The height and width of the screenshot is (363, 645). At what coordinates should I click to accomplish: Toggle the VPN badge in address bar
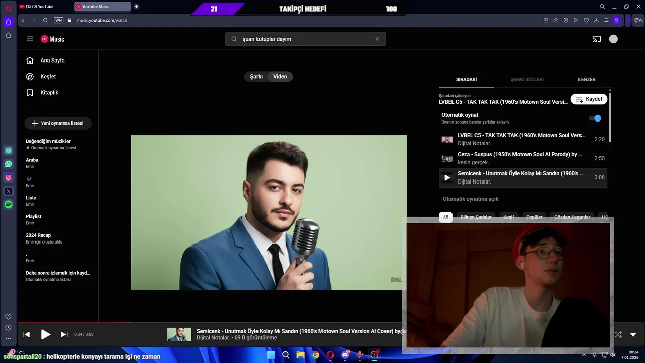(58, 20)
